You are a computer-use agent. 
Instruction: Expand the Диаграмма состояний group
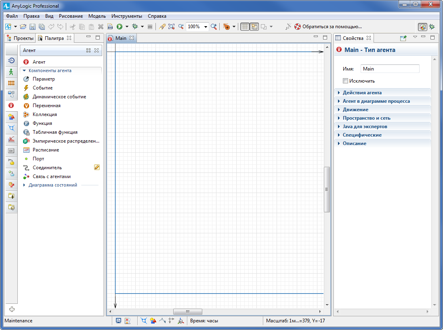52,185
